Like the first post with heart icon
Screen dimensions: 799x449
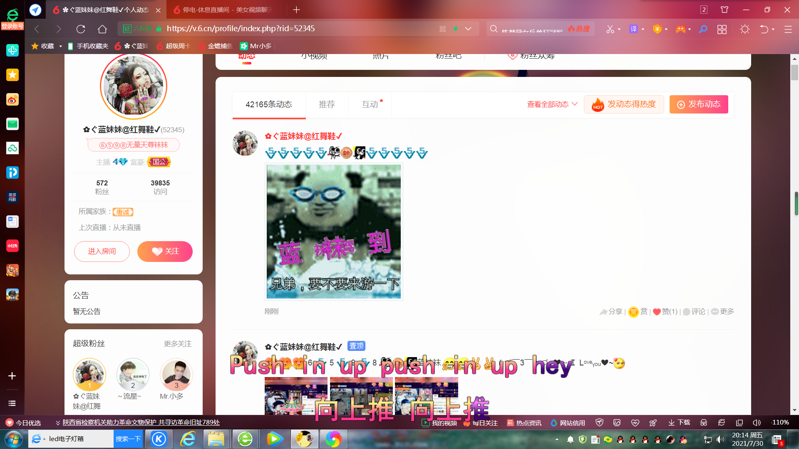[x=657, y=312]
